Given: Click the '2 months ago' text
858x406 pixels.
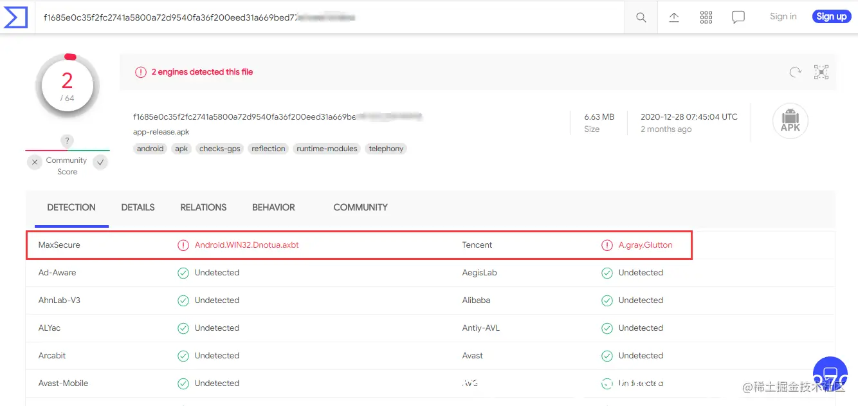Looking at the screenshot, I should 666,129.
